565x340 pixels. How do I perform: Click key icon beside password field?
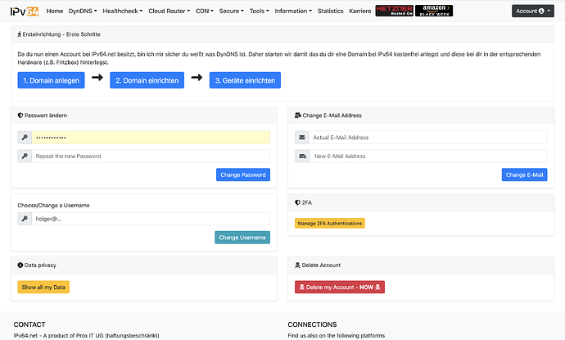pos(25,137)
